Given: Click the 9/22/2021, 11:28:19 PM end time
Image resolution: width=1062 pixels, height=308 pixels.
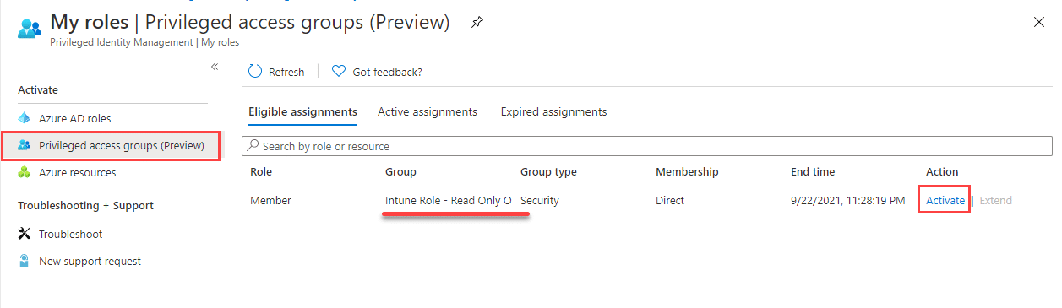Looking at the screenshot, I should (x=847, y=200).
